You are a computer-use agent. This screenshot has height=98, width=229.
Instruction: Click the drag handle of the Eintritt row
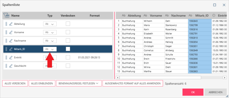6,58
